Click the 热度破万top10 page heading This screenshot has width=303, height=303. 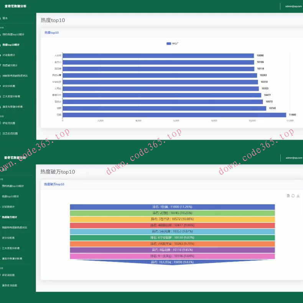coord(58,172)
